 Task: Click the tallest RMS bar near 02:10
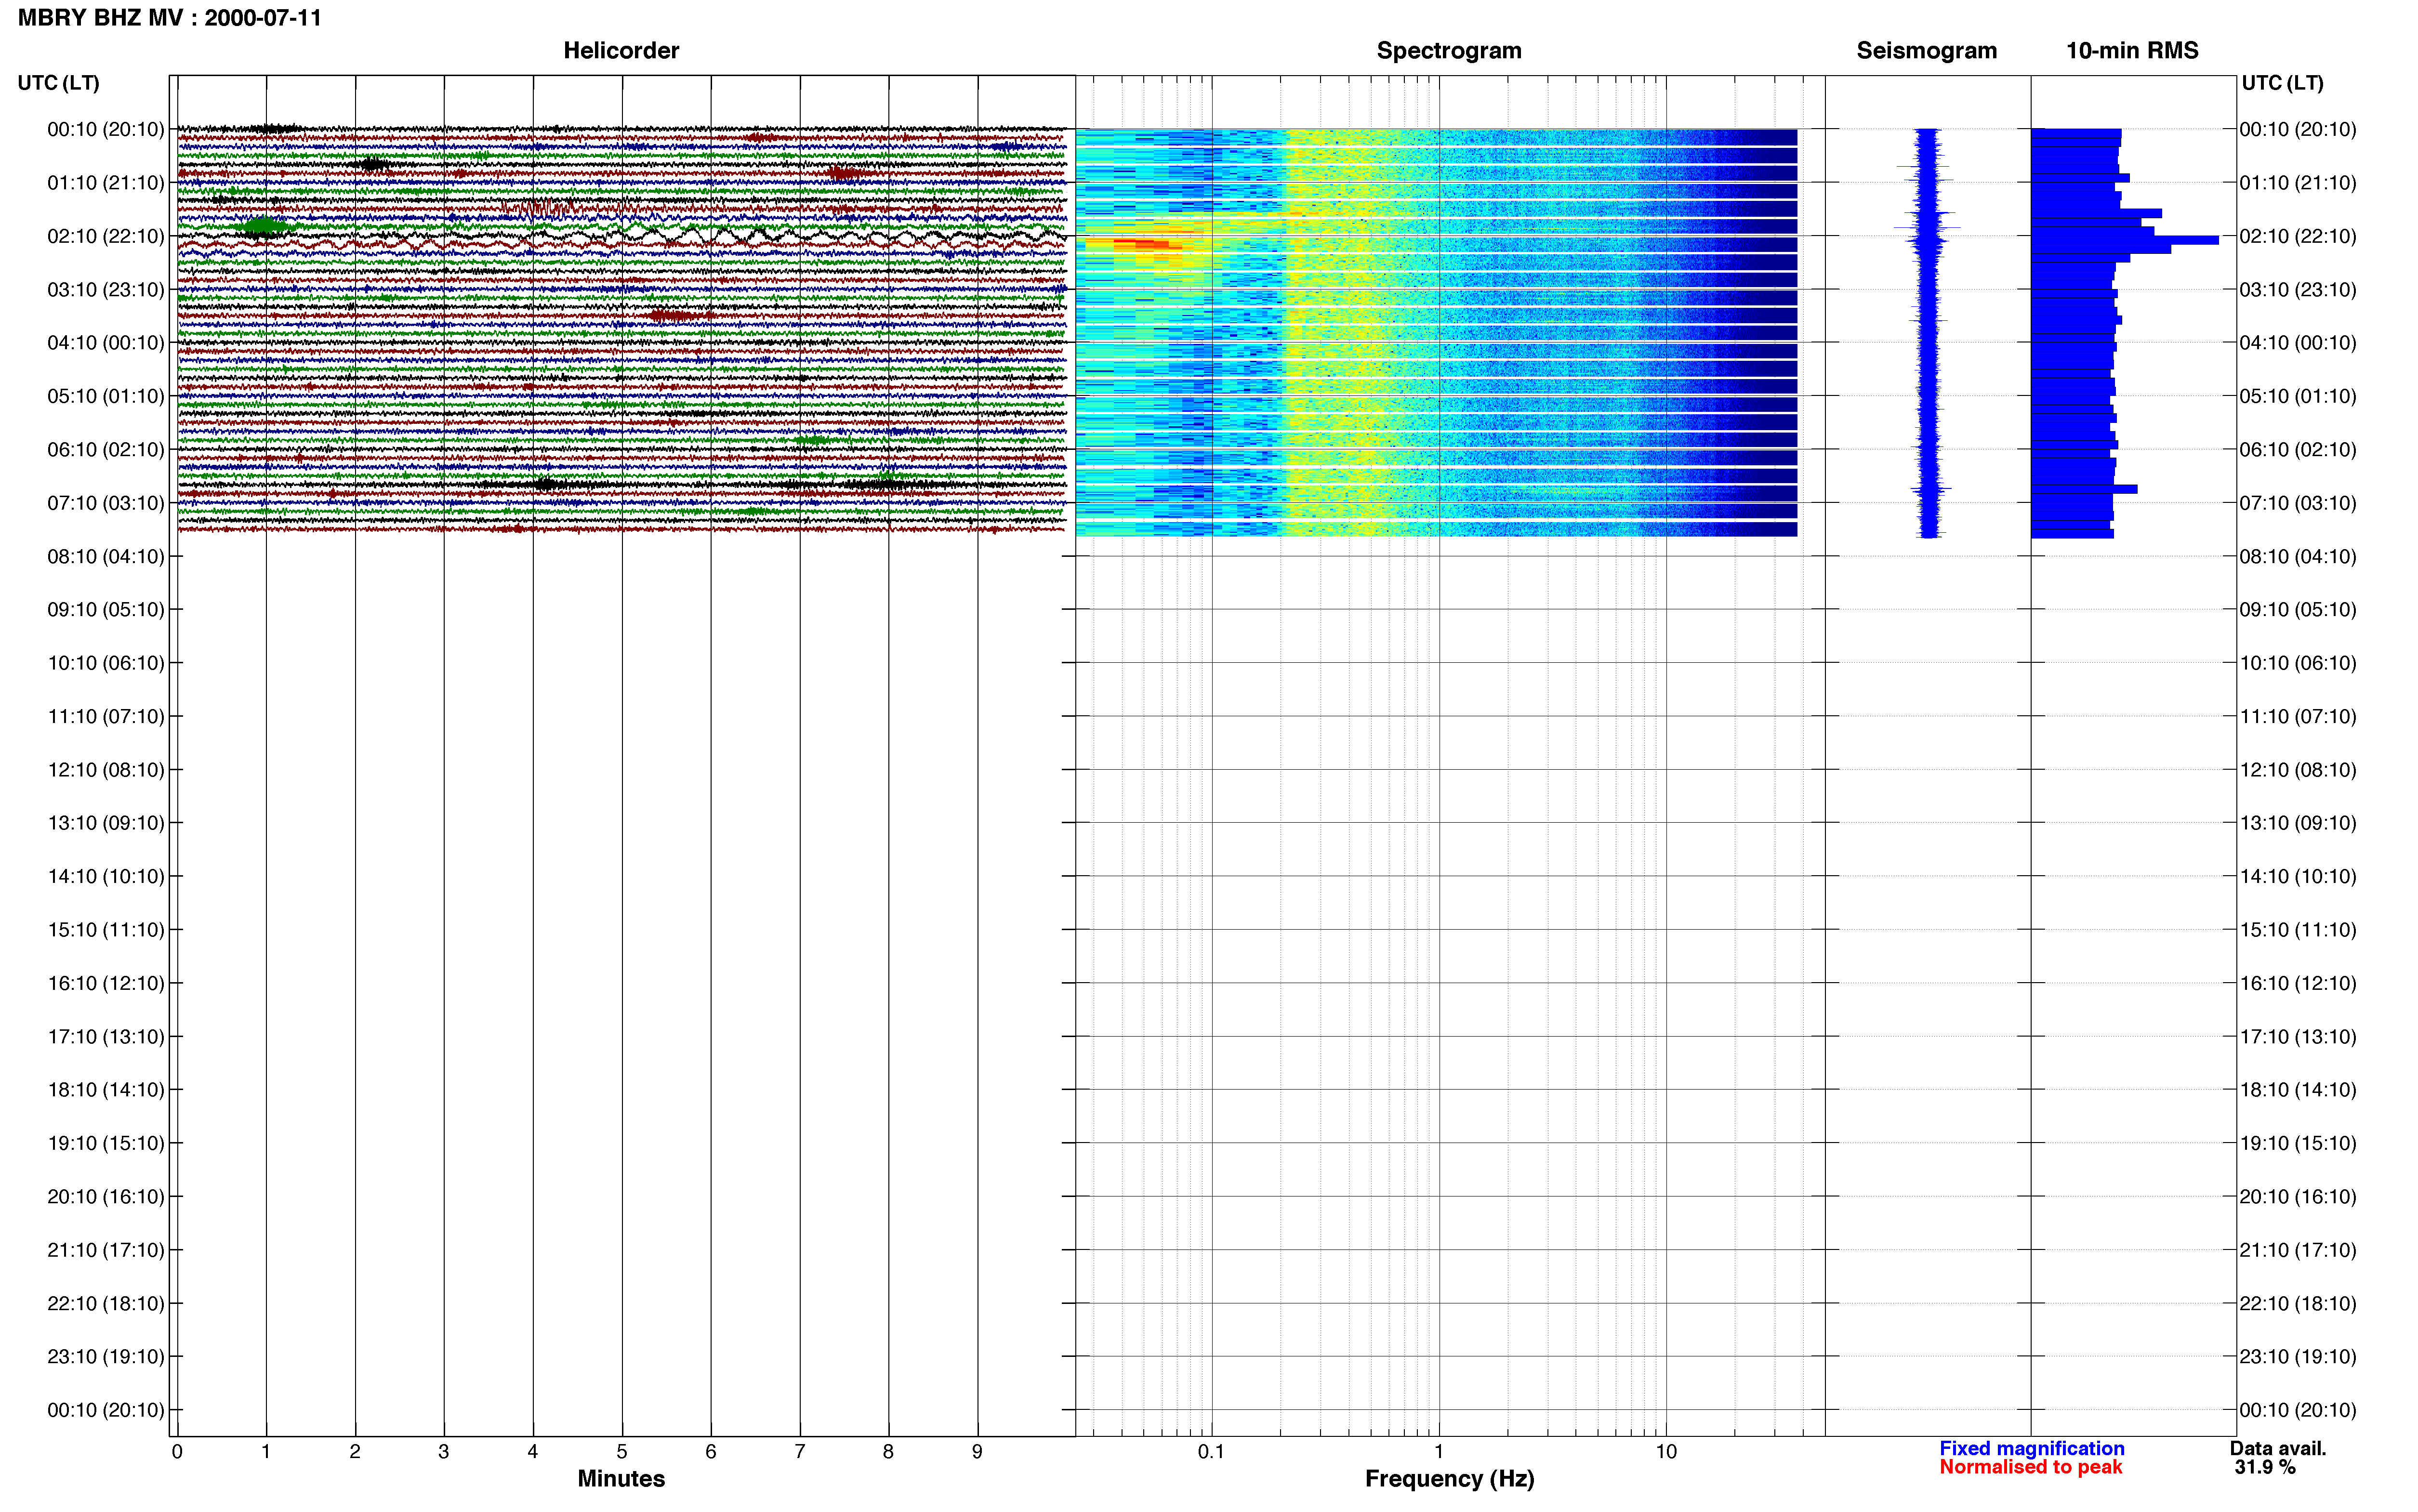(x=2124, y=240)
